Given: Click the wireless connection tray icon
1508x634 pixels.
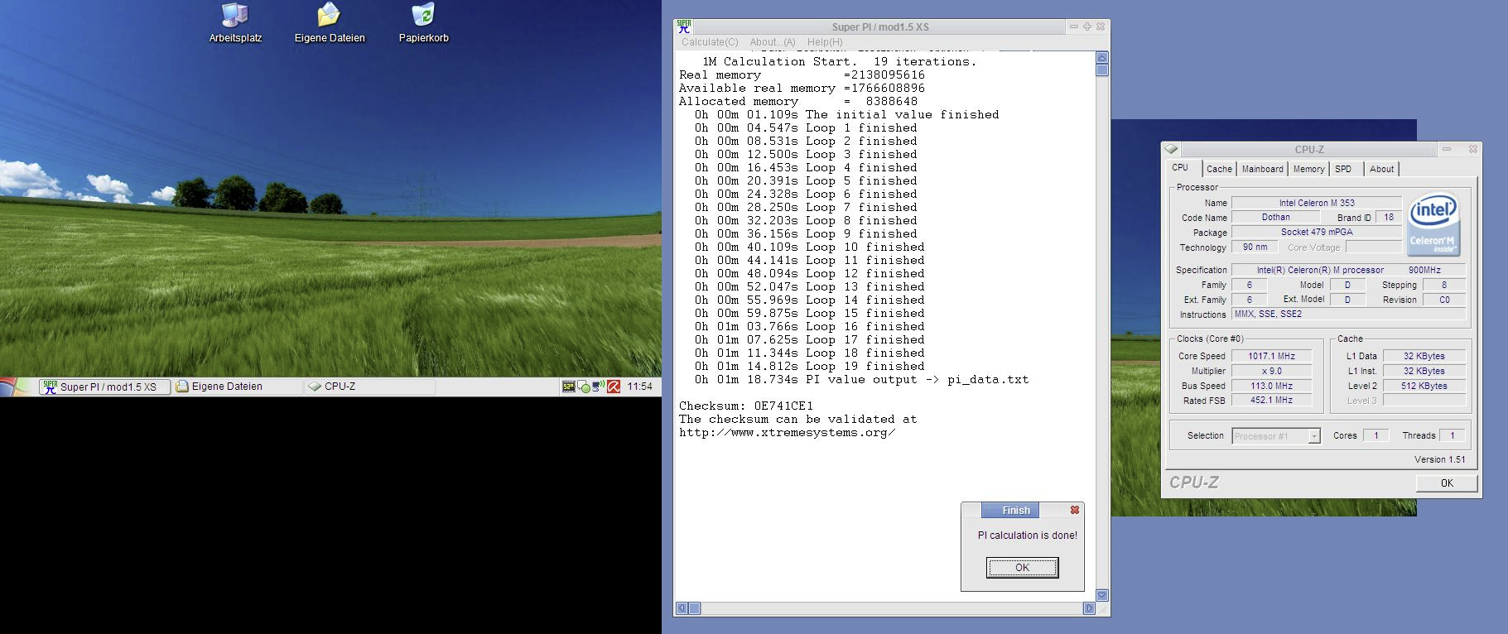Looking at the screenshot, I should (x=598, y=387).
